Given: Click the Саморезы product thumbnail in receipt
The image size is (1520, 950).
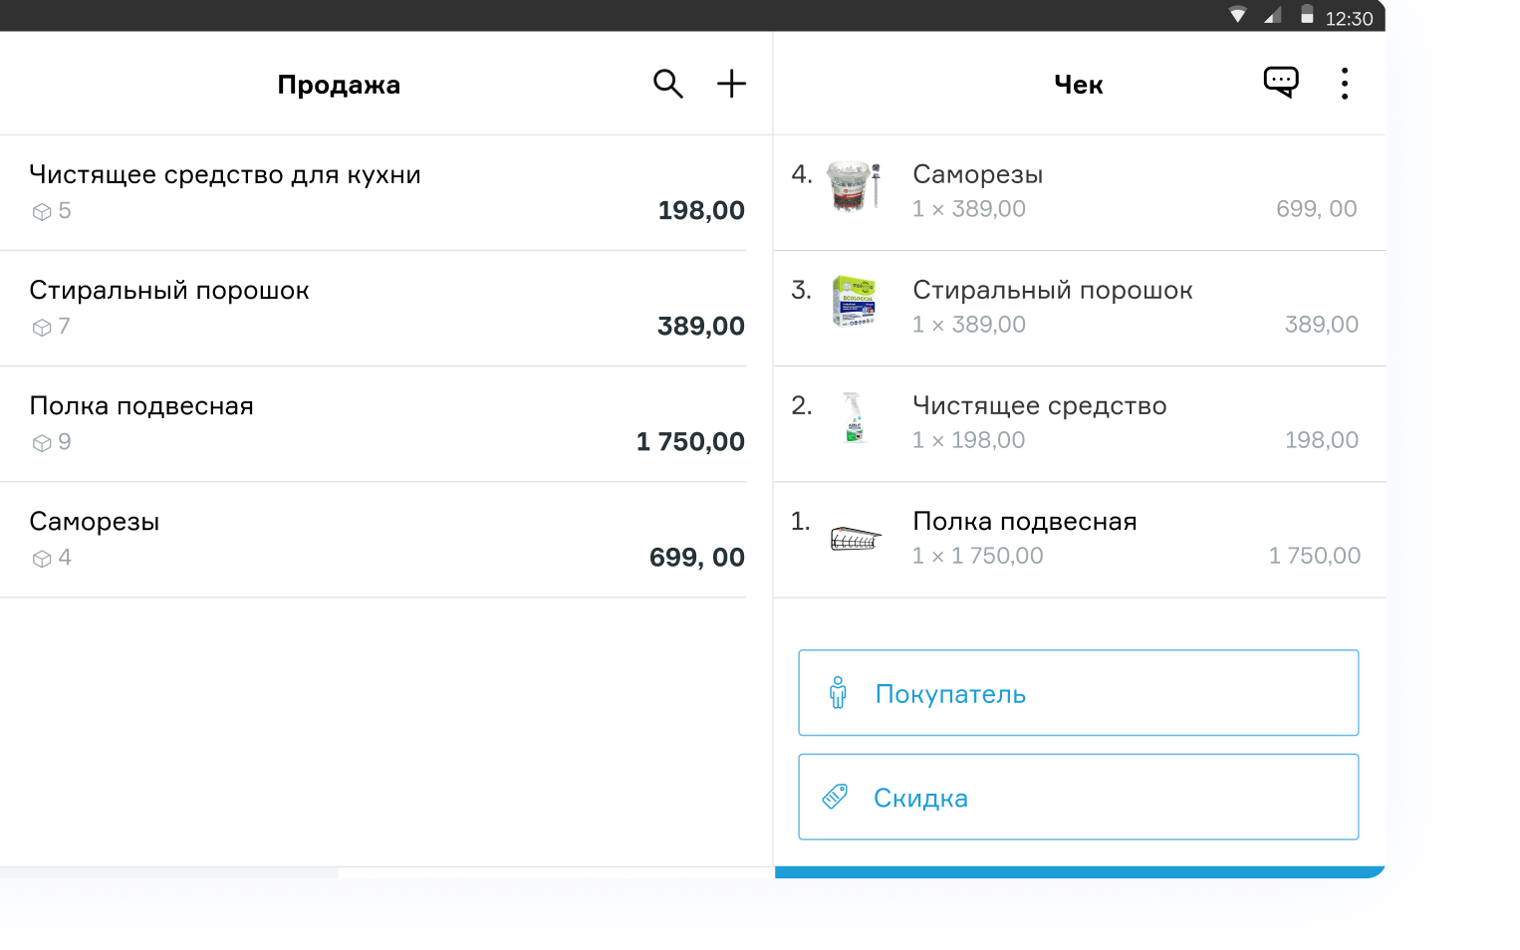Looking at the screenshot, I should pyautogui.click(x=854, y=187).
